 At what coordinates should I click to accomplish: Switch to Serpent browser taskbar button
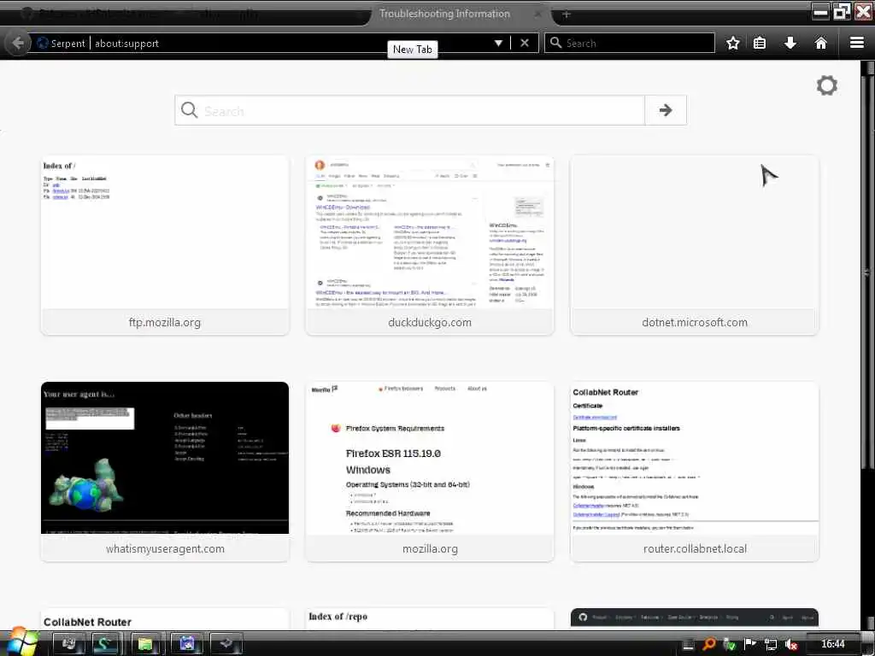104,644
